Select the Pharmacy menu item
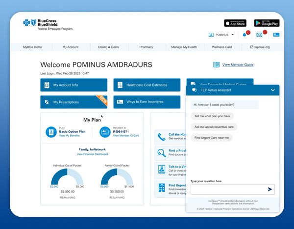 pyautogui.click(x=146, y=47)
